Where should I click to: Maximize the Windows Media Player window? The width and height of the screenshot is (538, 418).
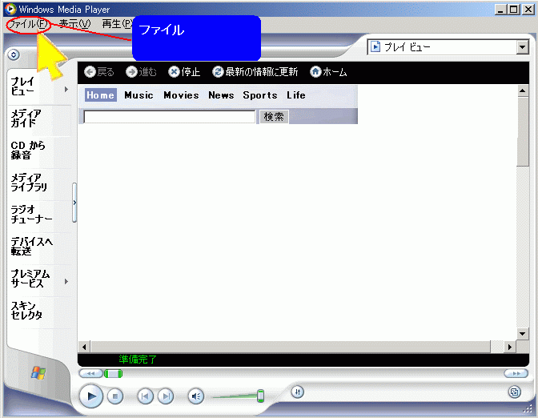pos(514,10)
